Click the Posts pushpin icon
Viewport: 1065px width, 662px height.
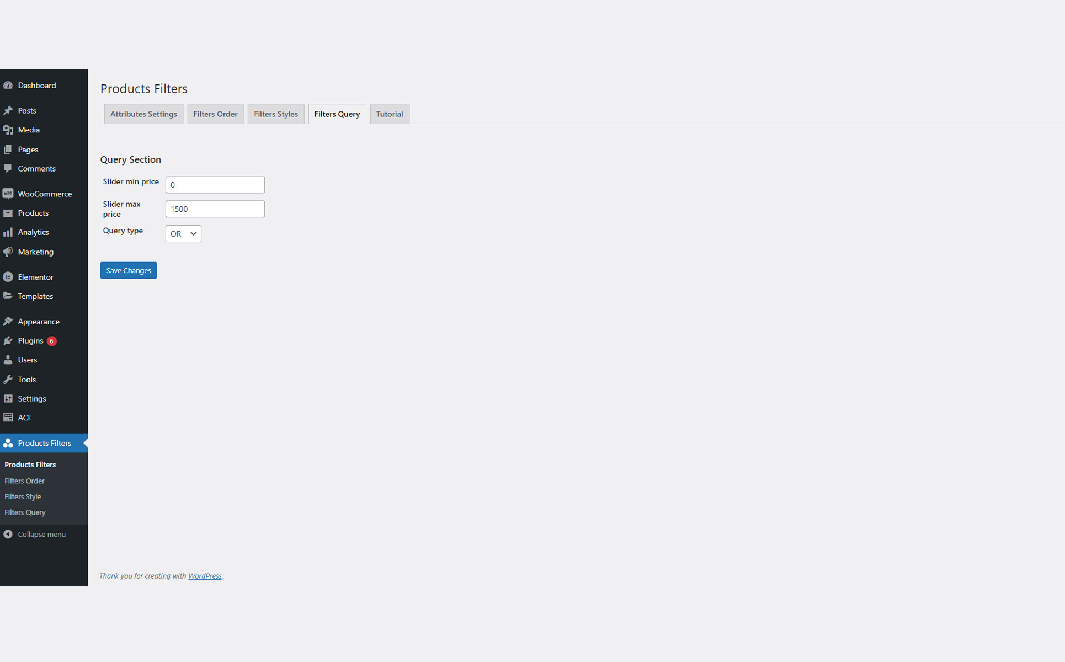tap(8, 111)
